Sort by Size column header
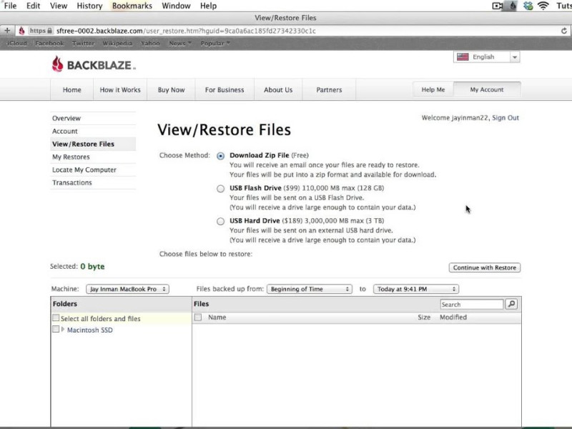 click(x=424, y=317)
